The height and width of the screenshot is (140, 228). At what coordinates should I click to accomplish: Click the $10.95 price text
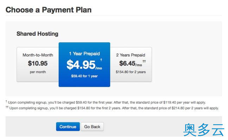[x=38, y=64]
